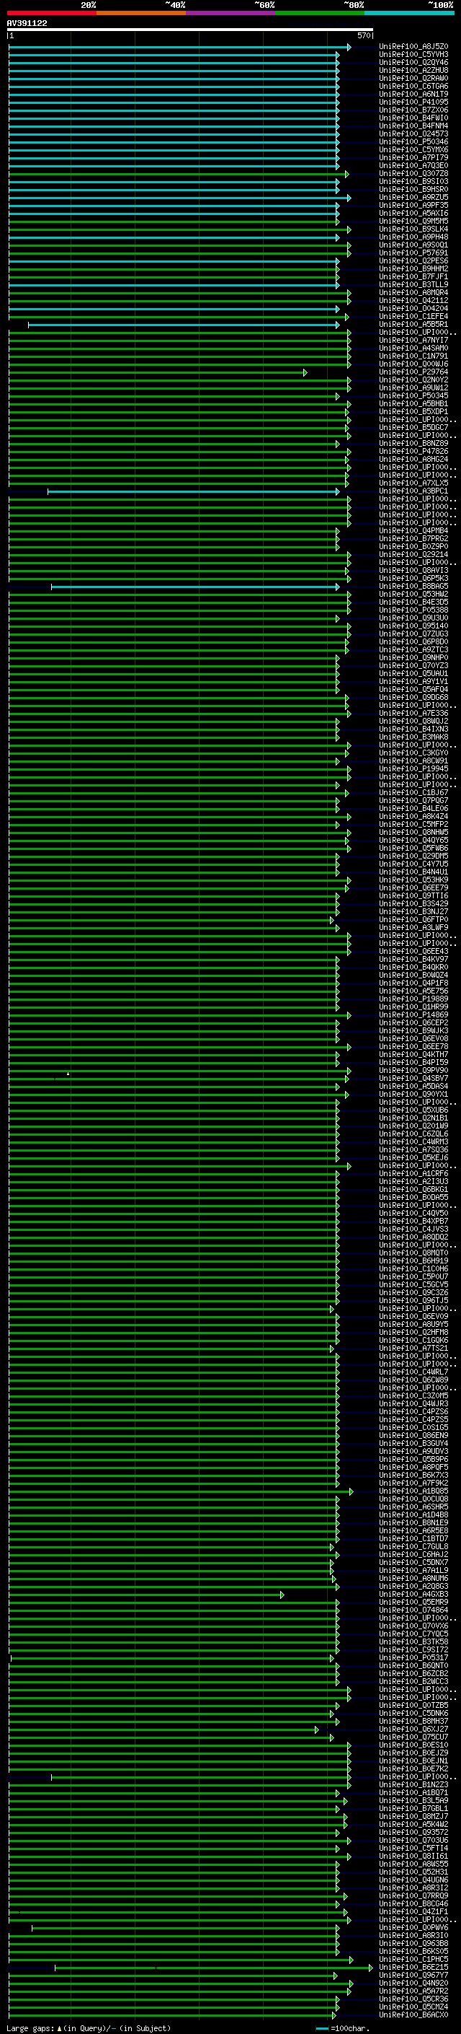
Task: Click the purple ~60% identity legend segment
Action: tap(231, 14)
